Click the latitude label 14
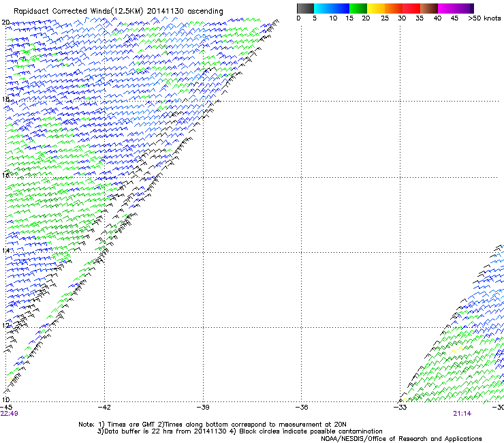Viewport: 504px width, 443px height. pyautogui.click(x=5, y=250)
